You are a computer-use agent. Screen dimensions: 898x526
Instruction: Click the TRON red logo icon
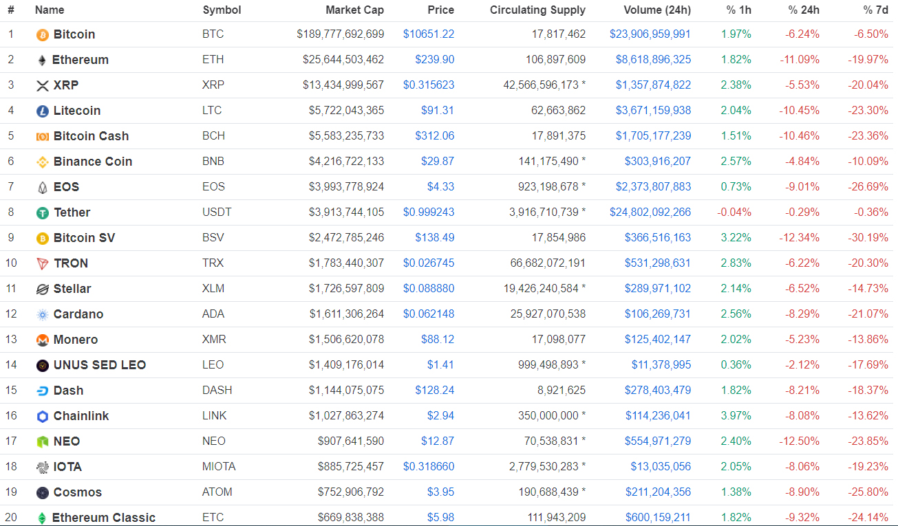click(43, 264)
